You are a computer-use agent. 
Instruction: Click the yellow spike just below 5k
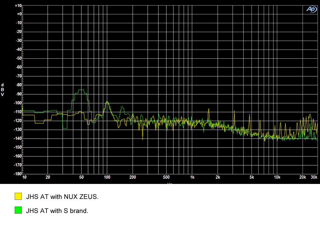[x=249, y=116]
